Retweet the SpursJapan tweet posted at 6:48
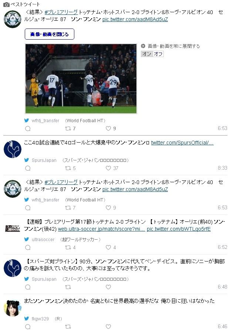Viewport: 230px width, 330px height. (68, 287)
